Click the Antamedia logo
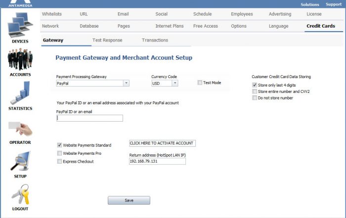 pos(20,3)
